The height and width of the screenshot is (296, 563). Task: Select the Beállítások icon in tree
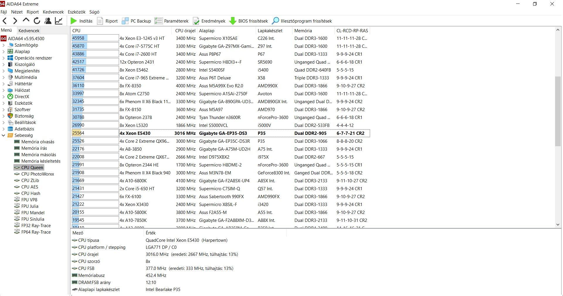tap(10, 123)
